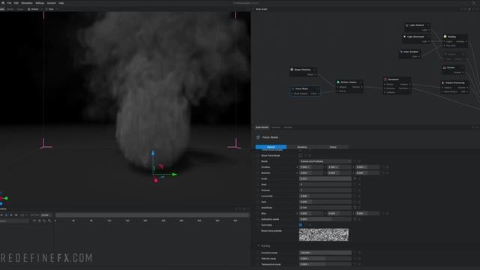The width and height of the screenshot is (480, 270).
Task: Open the Help menu
Action: tap(61, 3)
